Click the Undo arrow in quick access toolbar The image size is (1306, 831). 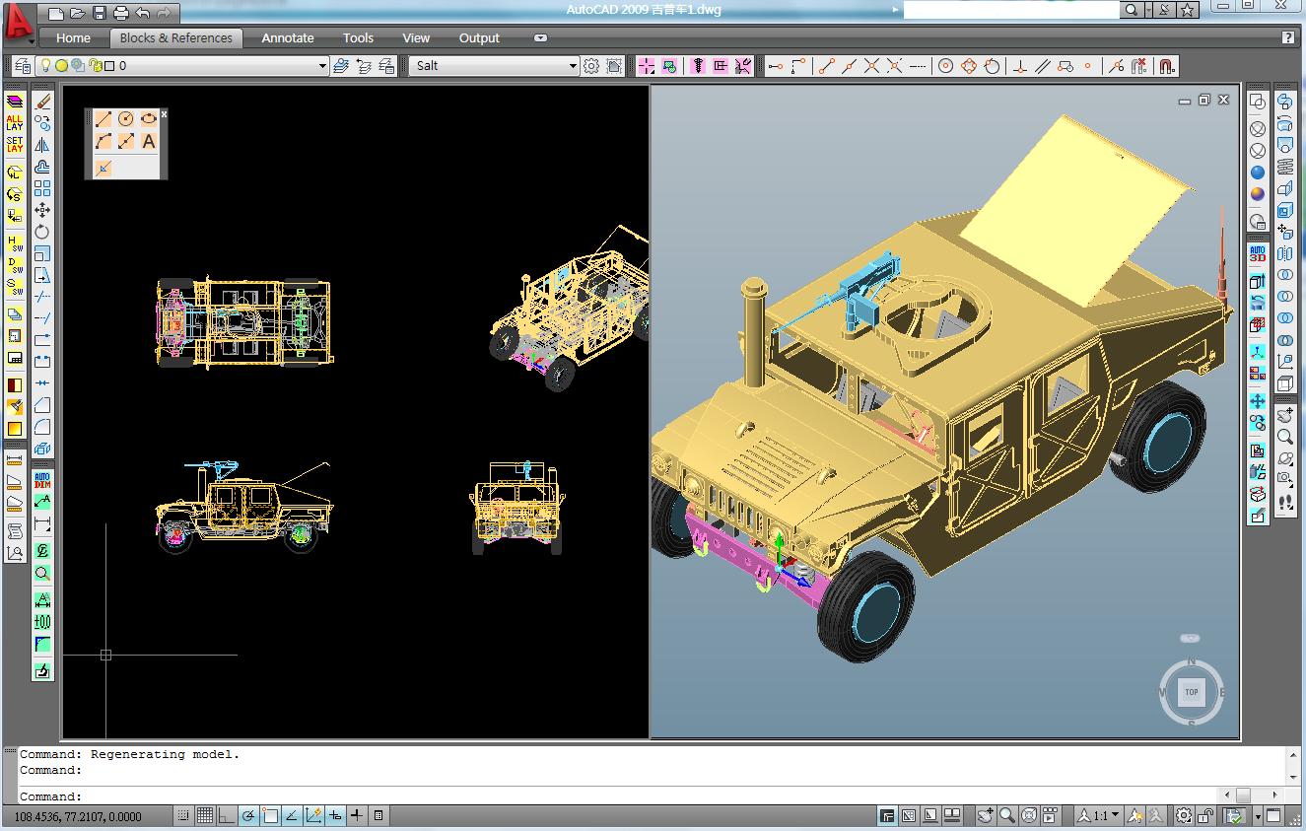[x=143, y=13]
